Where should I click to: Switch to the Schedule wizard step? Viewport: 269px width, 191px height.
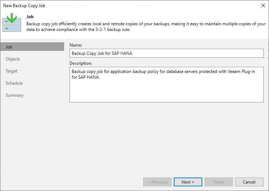[x=14, y=83]
